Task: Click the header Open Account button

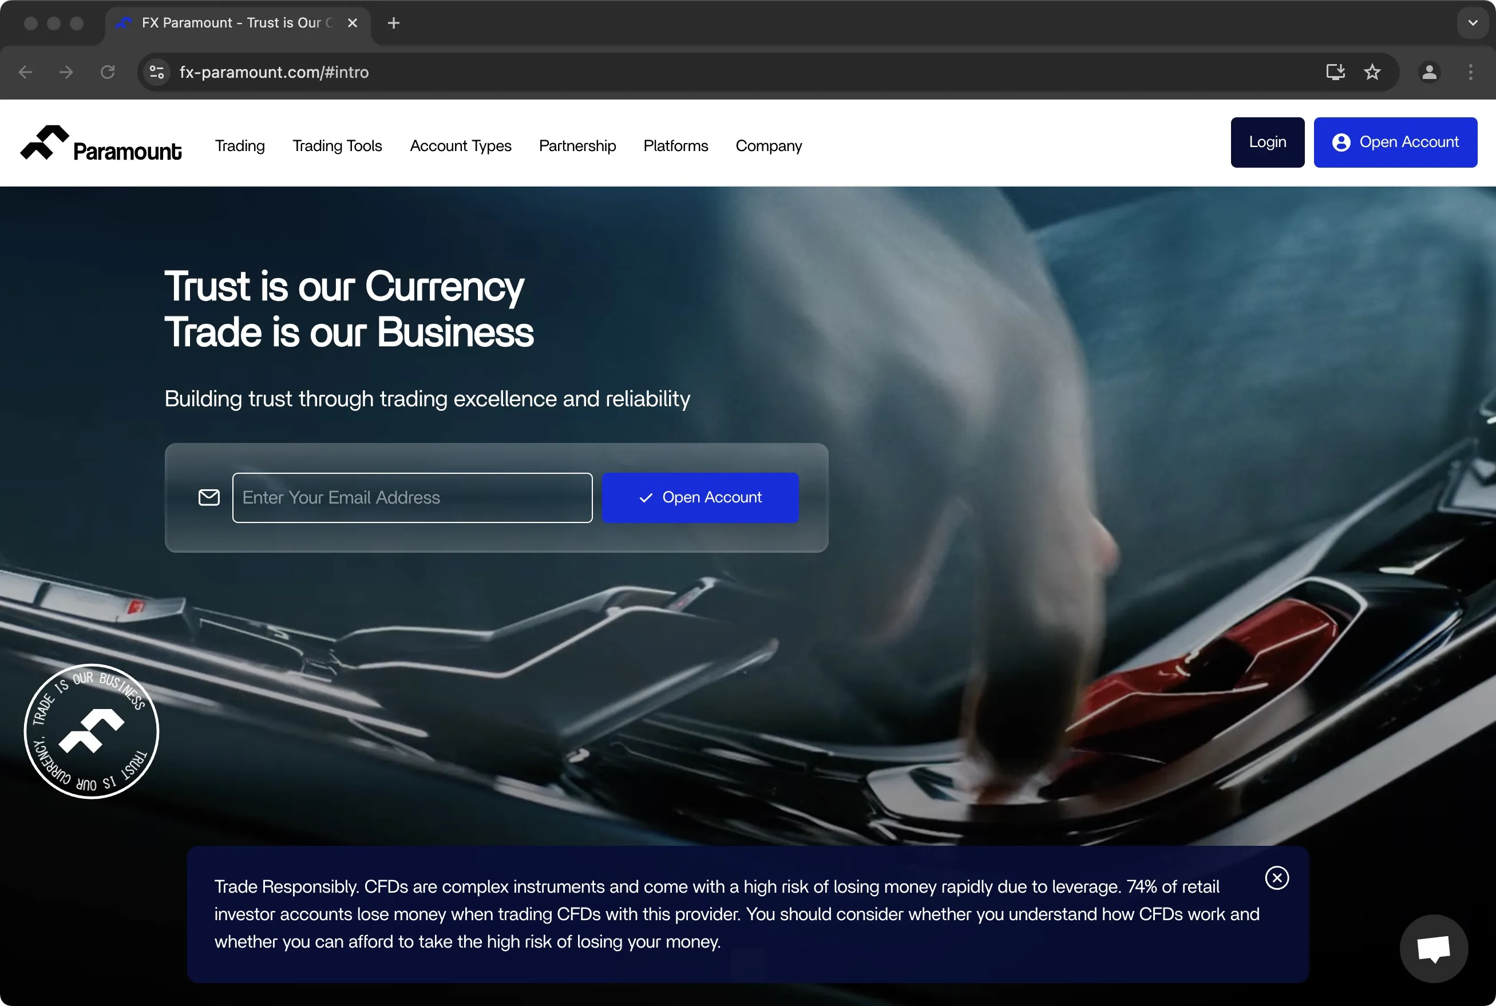Action: (1395, 142)
